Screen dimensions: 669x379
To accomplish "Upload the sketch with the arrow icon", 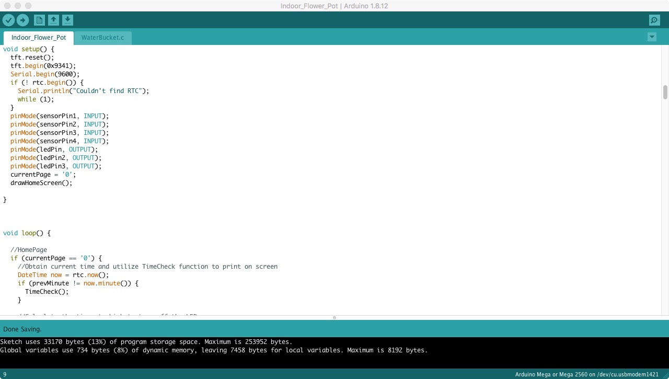I will 23,20.
